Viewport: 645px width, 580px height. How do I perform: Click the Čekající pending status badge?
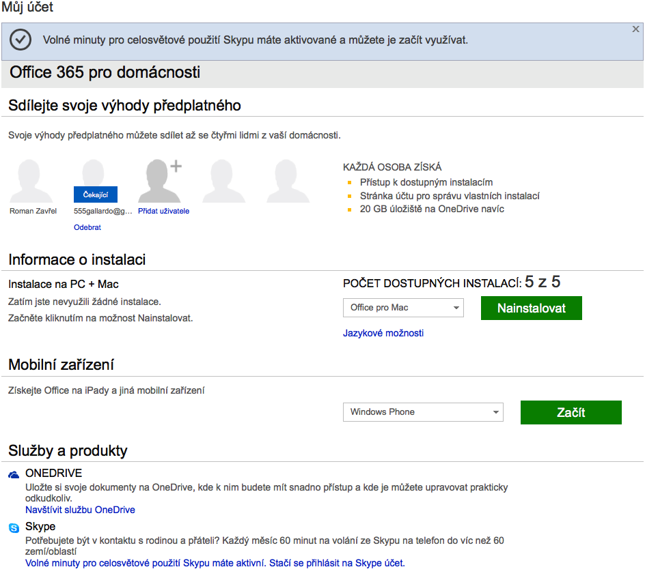(x=96, y=194)
